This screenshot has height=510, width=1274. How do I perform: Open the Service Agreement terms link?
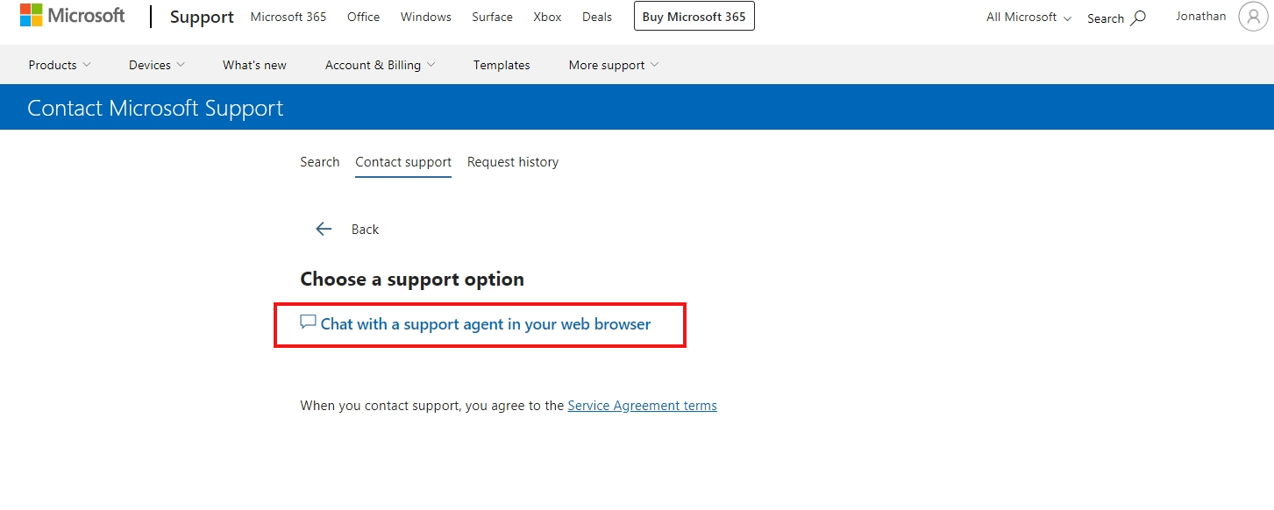pyautogui.click(x=642, y=405)
